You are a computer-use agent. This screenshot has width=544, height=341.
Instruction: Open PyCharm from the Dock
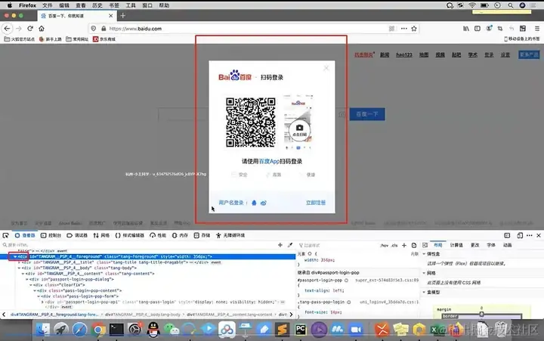(x=301, y=329)
